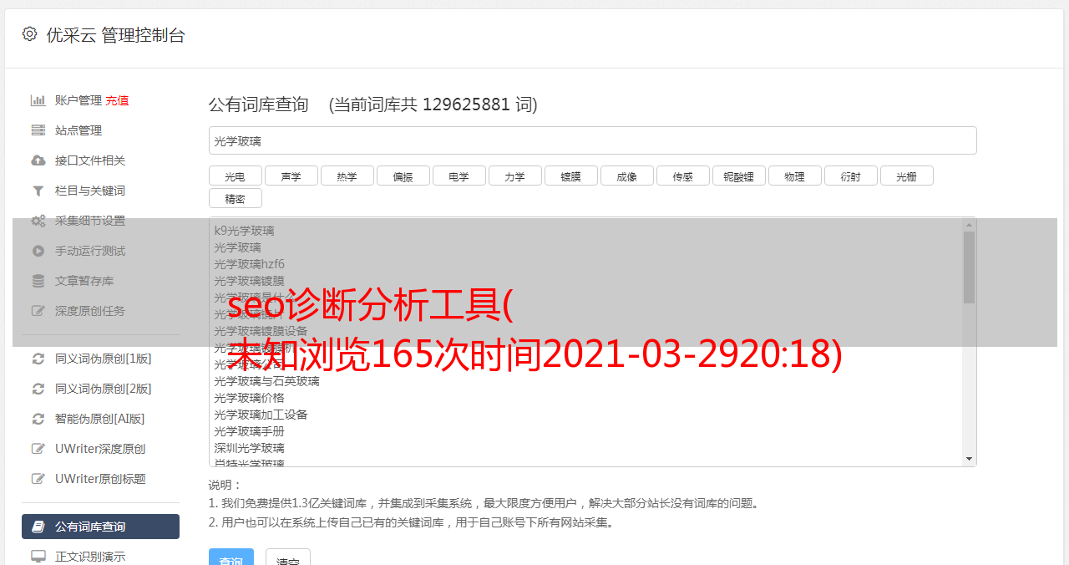Click the 栏目与关键词 filter icon

tap(38, 191)
